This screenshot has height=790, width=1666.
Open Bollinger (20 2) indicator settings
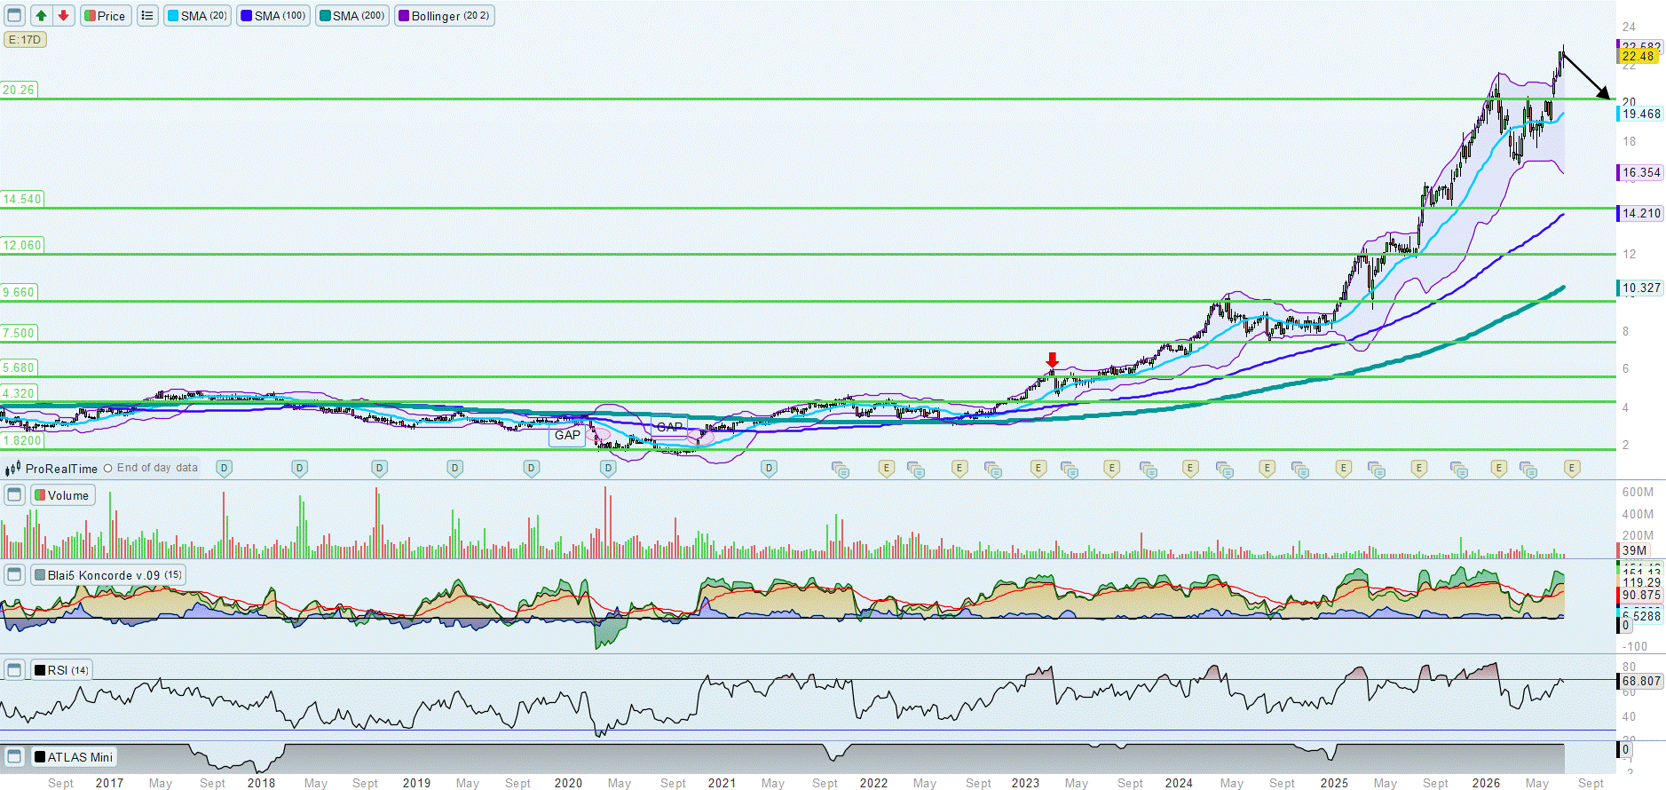444,16
